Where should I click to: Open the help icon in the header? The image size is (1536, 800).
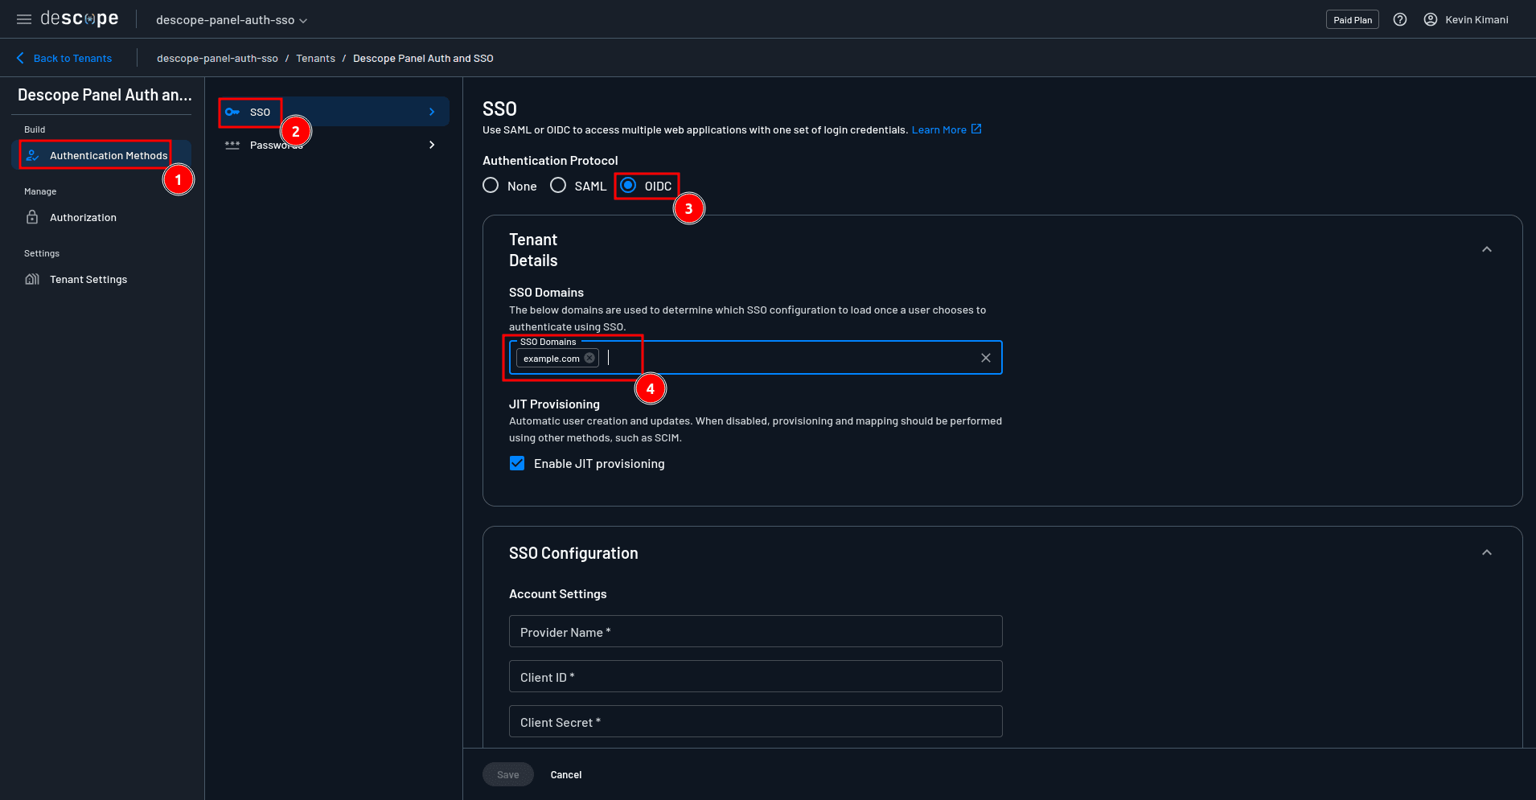coord(1400,18)
